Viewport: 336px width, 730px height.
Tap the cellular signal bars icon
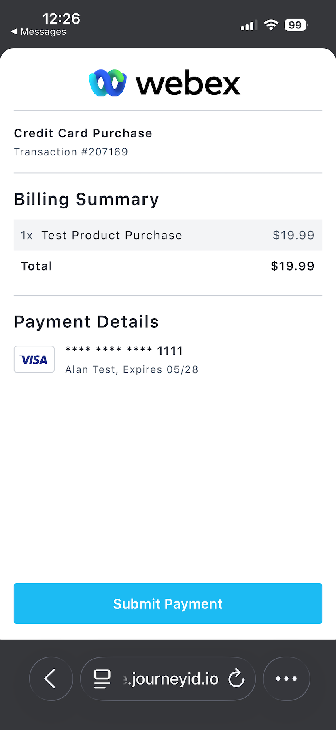click(x=249, y=26)
